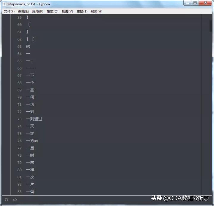Click line 77 text 一旦
The height and width of the screenshot is (206, 214).
point(30,148)
